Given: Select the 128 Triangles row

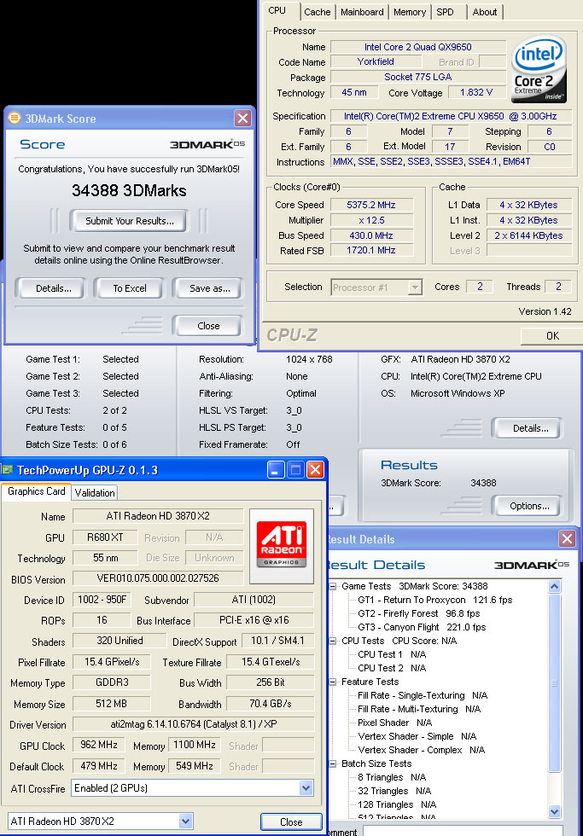Looking at the screenshot, I should pos(397,804).
